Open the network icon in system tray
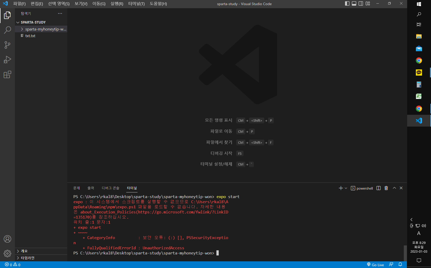 pos(418,226)
